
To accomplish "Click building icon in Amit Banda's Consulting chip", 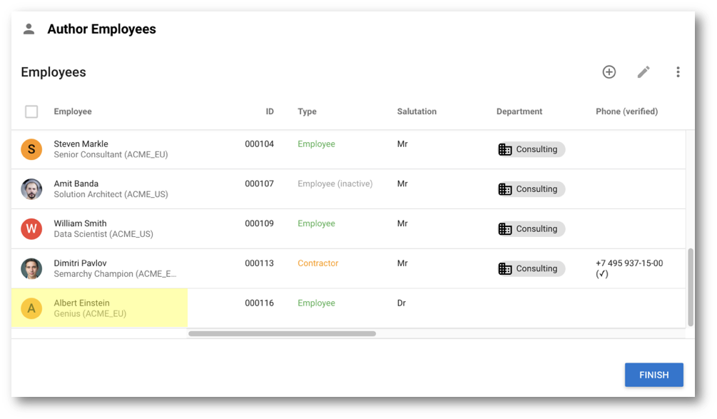I will [x=505, y=189].
